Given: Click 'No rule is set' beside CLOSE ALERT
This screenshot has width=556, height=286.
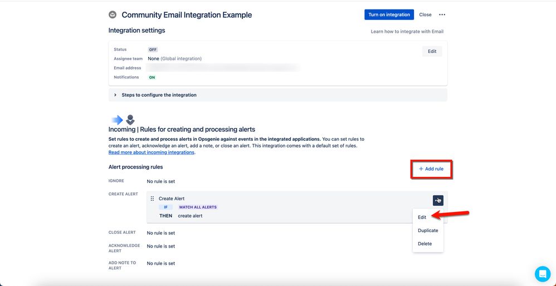Looking at the screenshot, I should [x=161, y=233].
